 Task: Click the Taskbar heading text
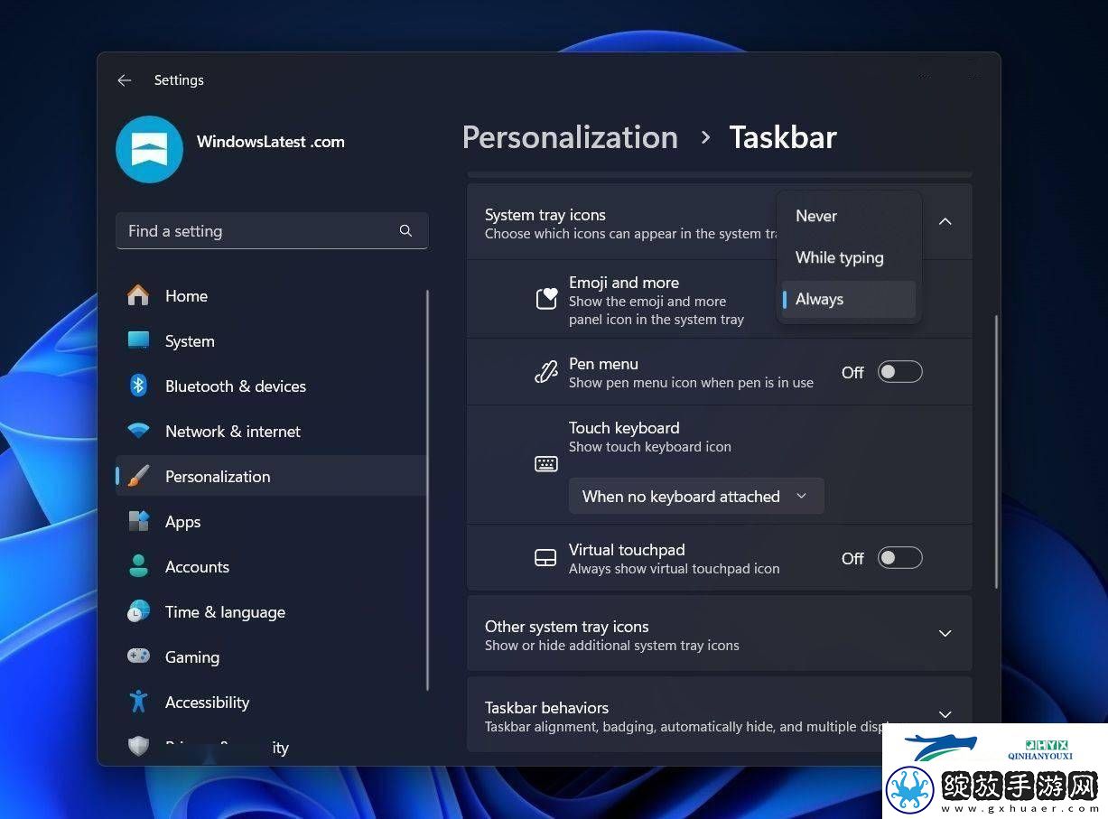(783, 137)
